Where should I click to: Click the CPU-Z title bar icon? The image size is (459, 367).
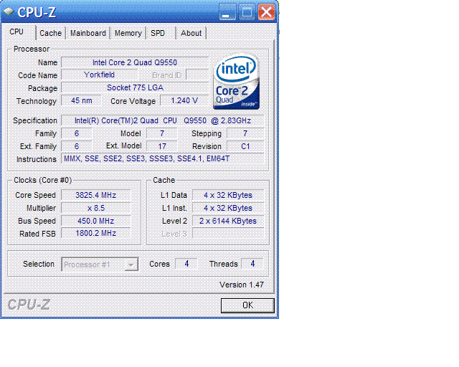click(9, 12)
